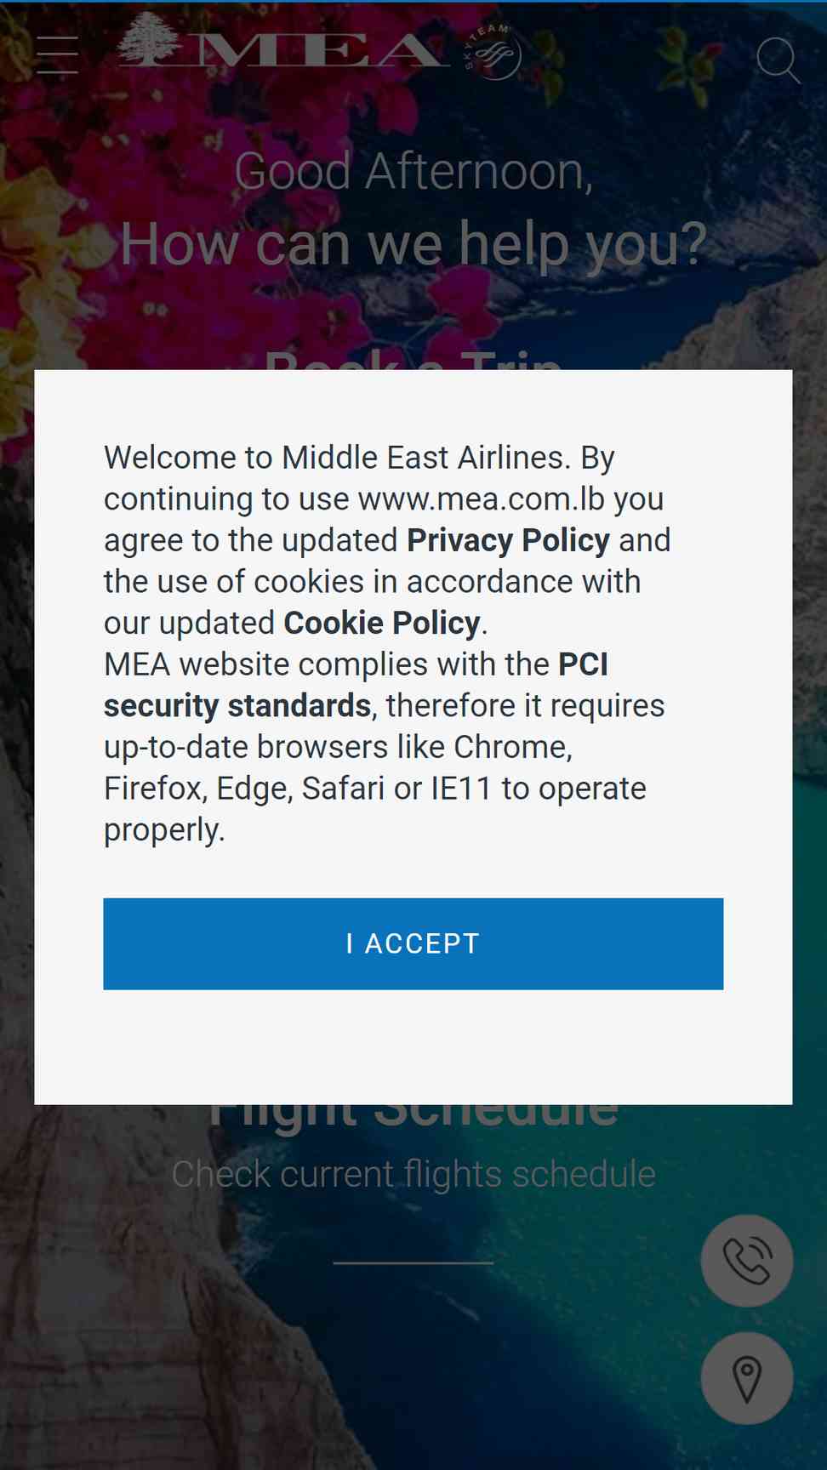Open the PCI security standards link

pyautogui.click(x=356, y=685)
